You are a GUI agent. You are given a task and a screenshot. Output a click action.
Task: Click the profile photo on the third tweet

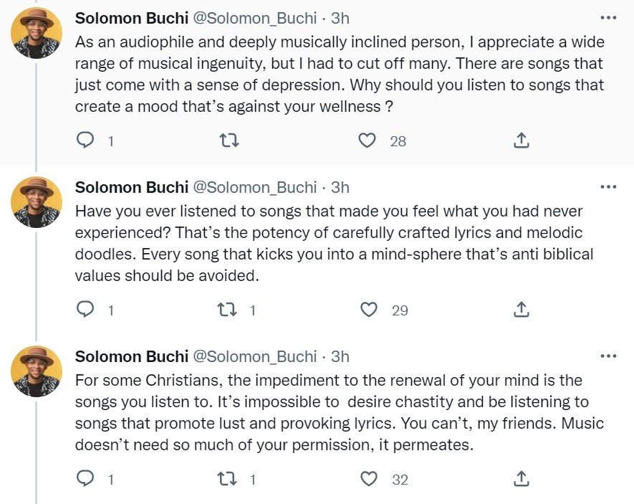(x=36, y=371)
